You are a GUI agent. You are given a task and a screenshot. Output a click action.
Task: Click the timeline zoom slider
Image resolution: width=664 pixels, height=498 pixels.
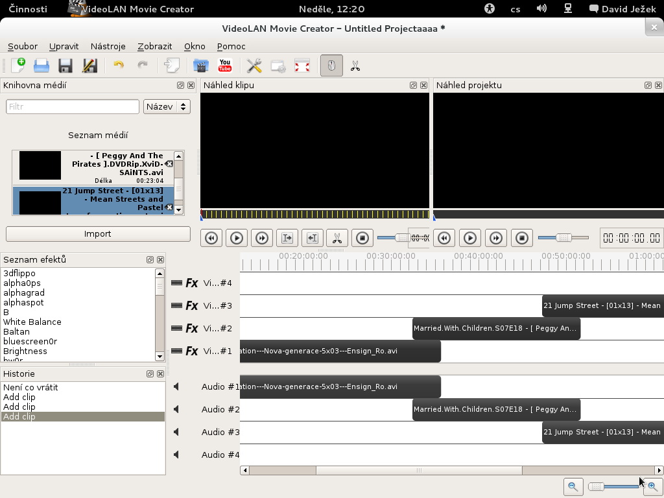coord(614,486)
